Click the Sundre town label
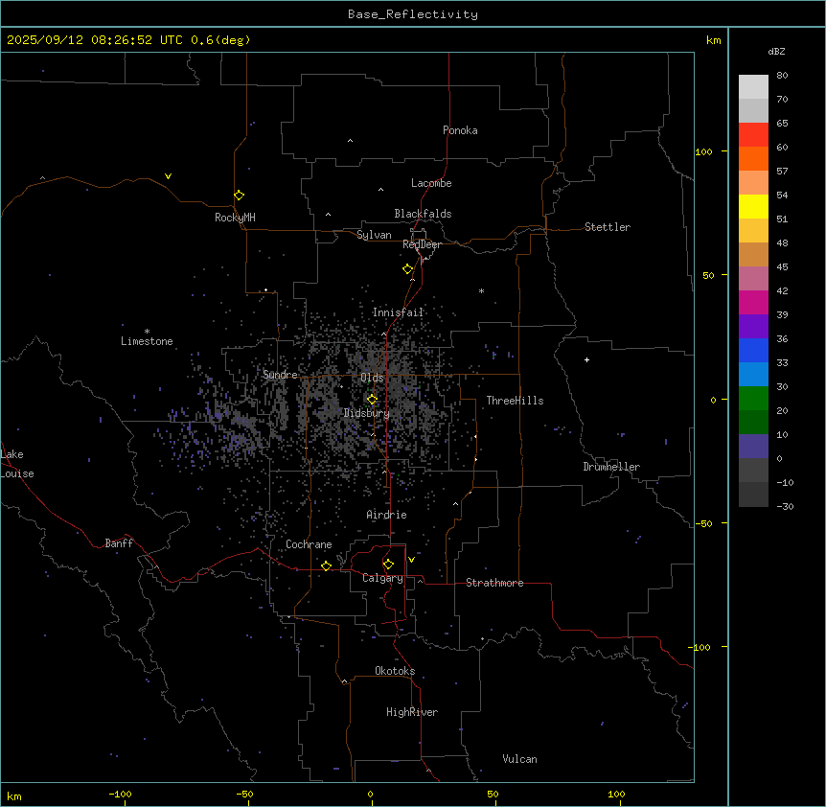 click(280, 375)
